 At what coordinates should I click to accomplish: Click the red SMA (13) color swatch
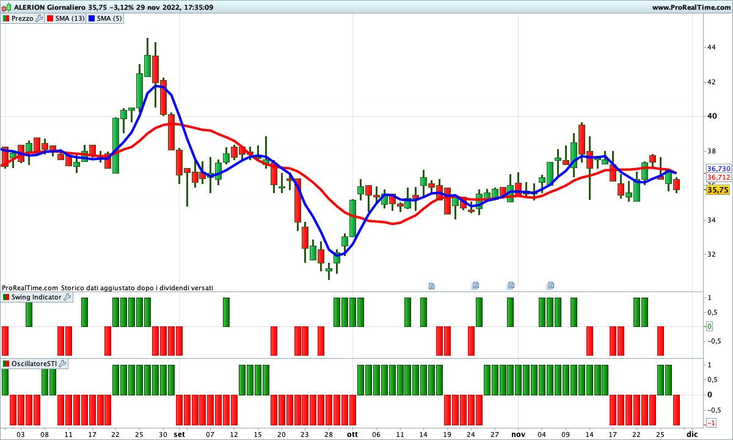click(x=50, y=18)
